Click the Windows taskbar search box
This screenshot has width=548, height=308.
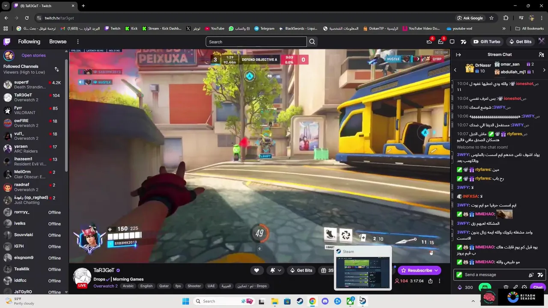223,301
